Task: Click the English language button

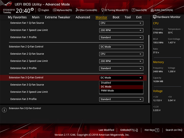Action: click(43, 10)
